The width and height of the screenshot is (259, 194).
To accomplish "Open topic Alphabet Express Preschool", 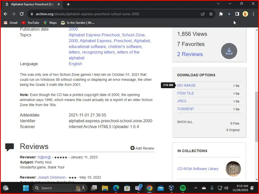I will (94, 35).
